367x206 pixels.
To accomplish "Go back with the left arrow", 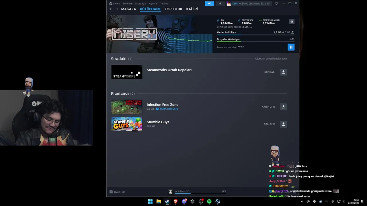I will 111,9.
